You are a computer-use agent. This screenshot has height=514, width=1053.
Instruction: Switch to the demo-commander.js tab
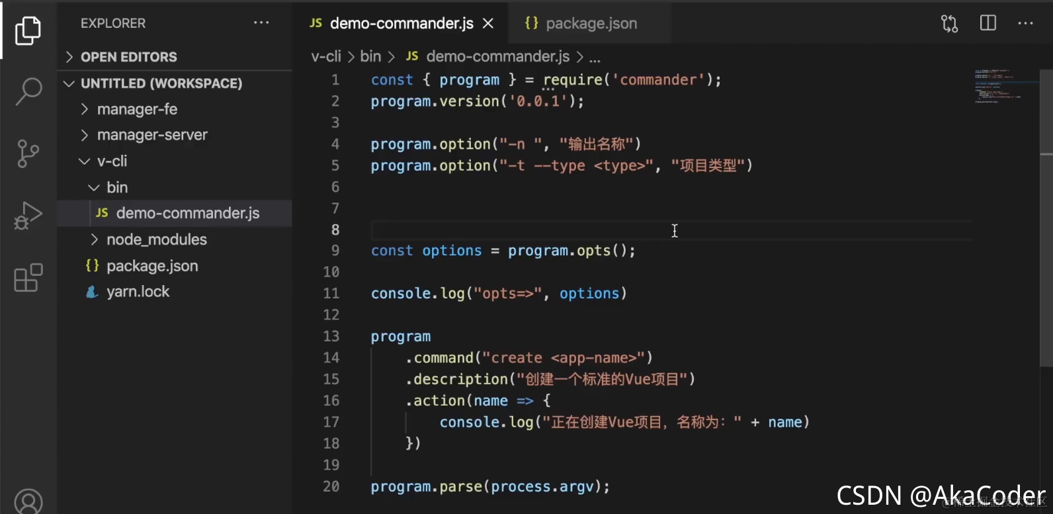[x=401, y=24]
